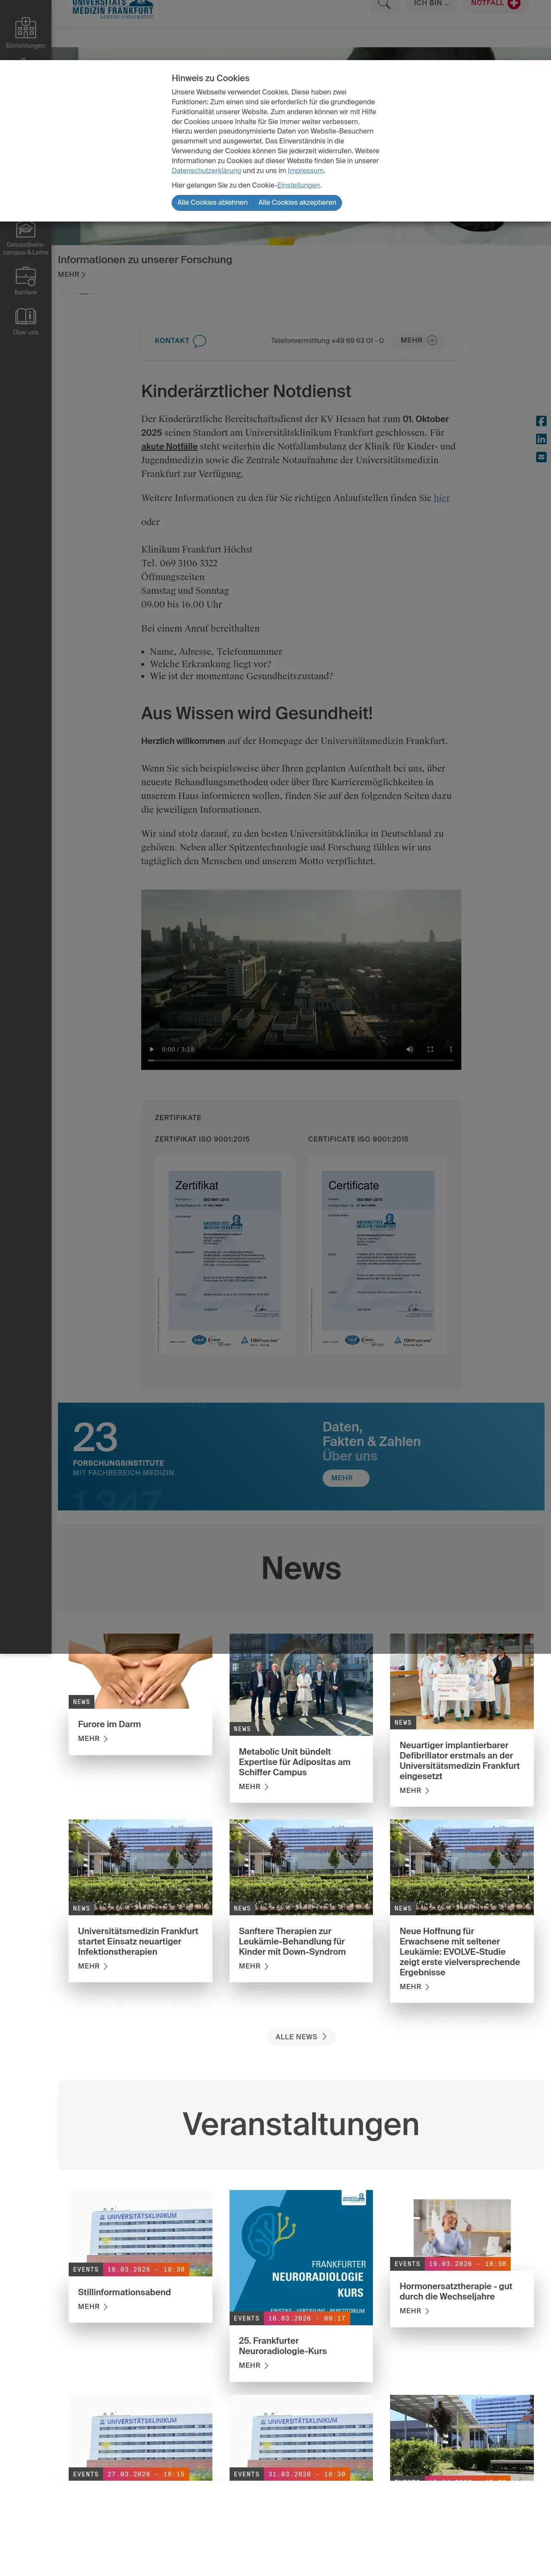Image resolution: width=551 pixels, height=2576 pixels.
Task: Expand MEHR under neuartiger Infektionstherapien news
Action: coord(93,1966)
